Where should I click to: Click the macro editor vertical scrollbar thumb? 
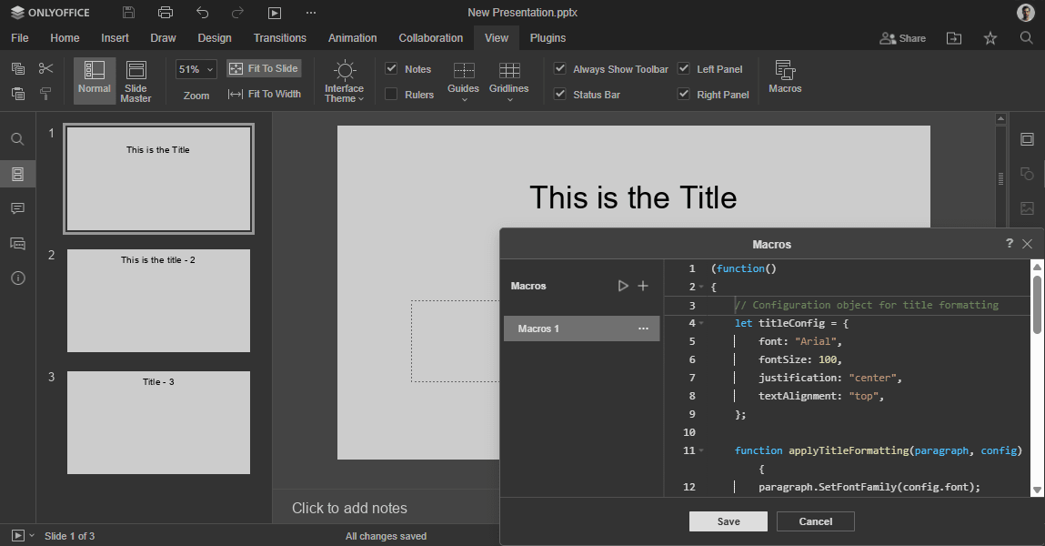click(x=1037, y=304)
